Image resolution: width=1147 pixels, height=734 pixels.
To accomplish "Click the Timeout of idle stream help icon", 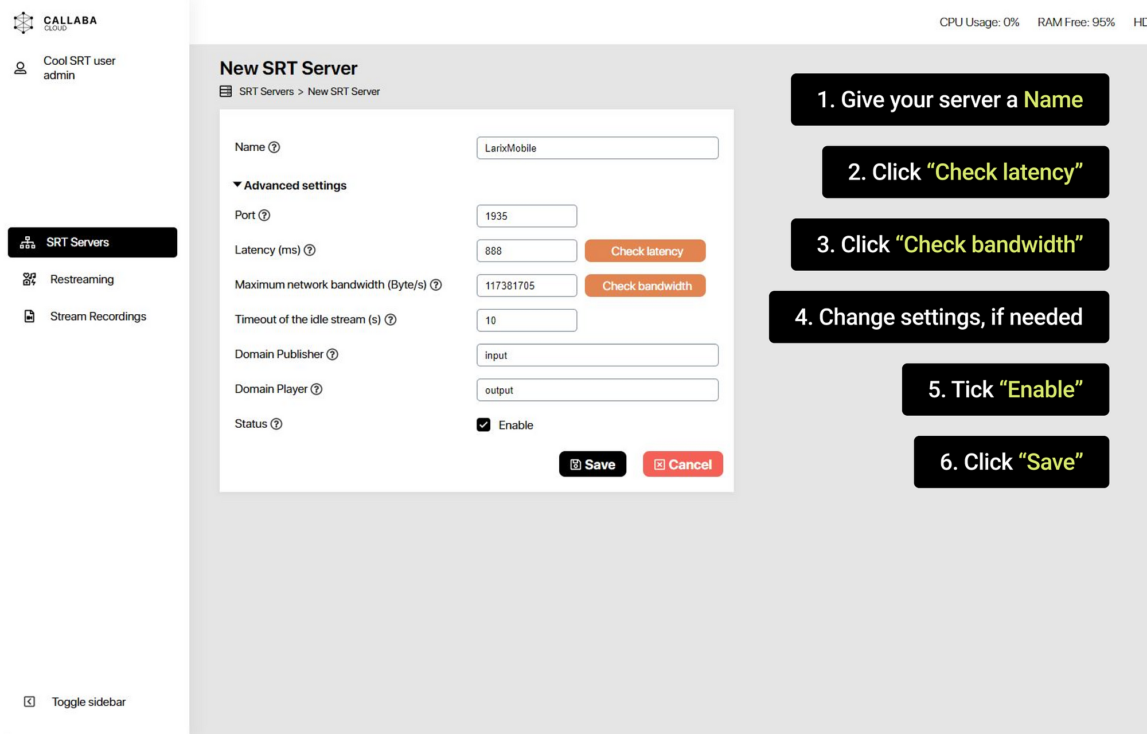I will click(391, 319).
